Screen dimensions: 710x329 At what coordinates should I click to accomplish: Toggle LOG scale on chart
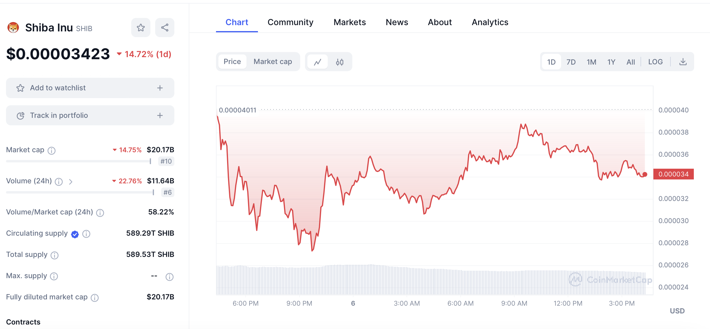(655, 62)
